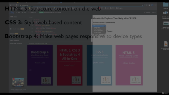Open the JavaScript + No-Library dropdown
The height and width of the screenshot is (95, 169).
[x=38, y=44]
